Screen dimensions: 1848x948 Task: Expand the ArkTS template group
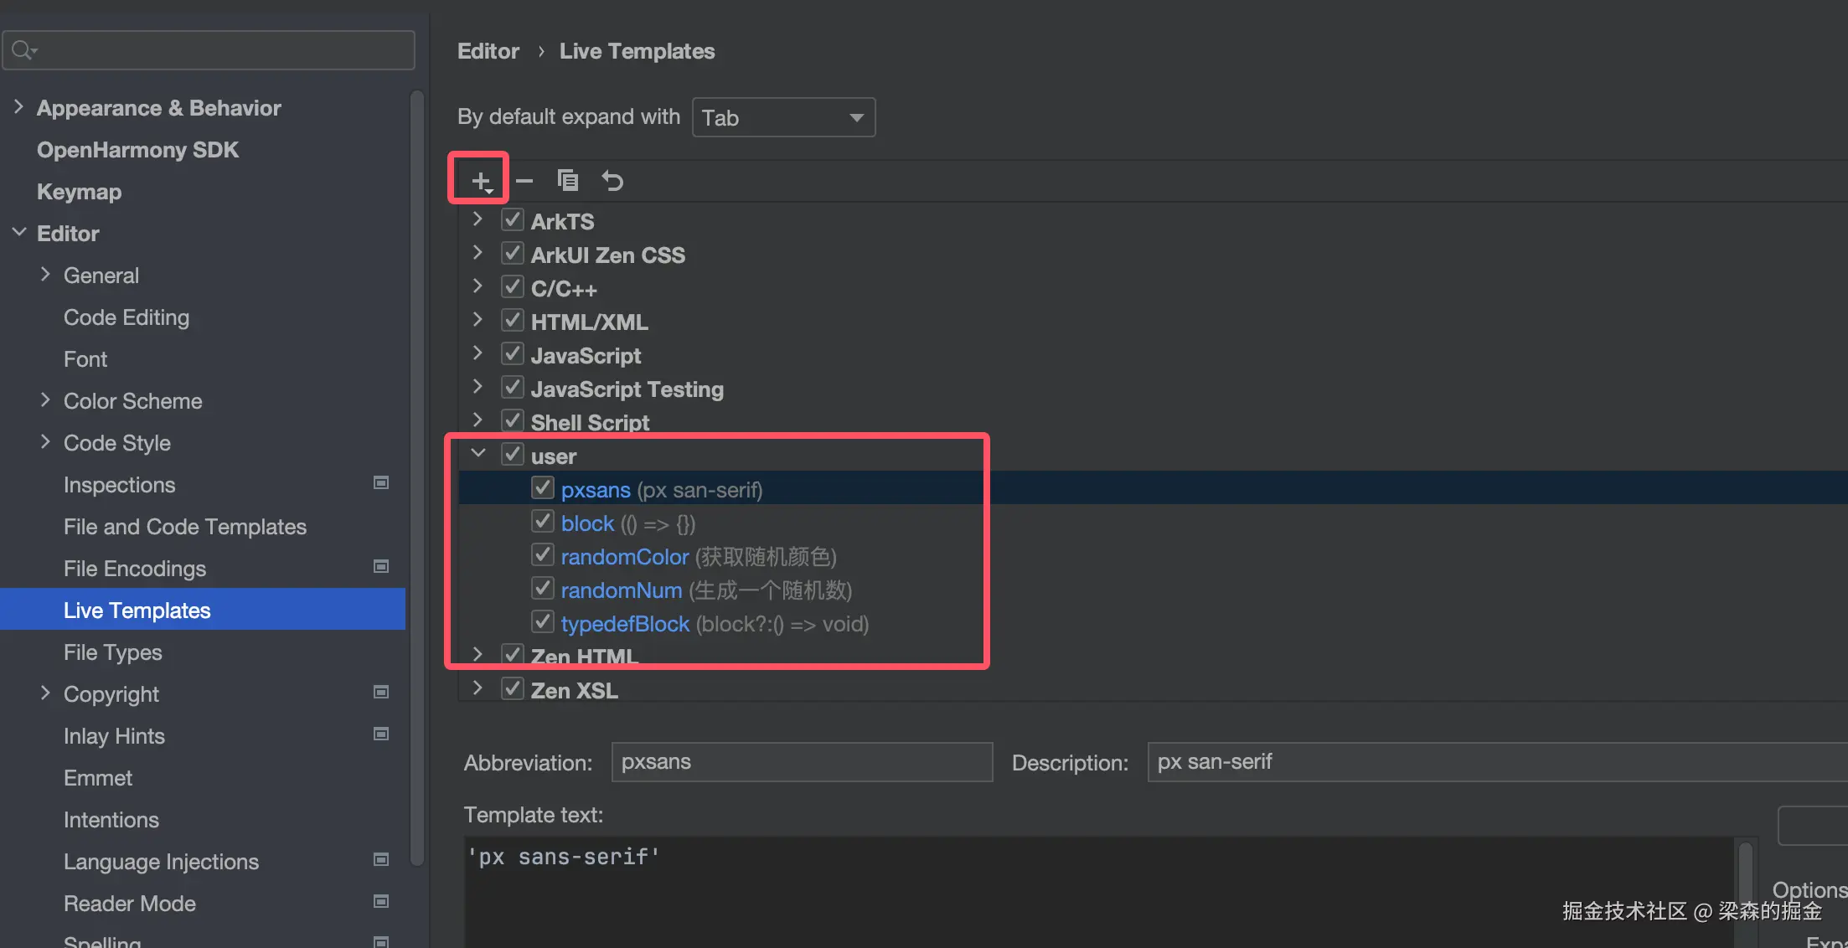coord(477,219)
